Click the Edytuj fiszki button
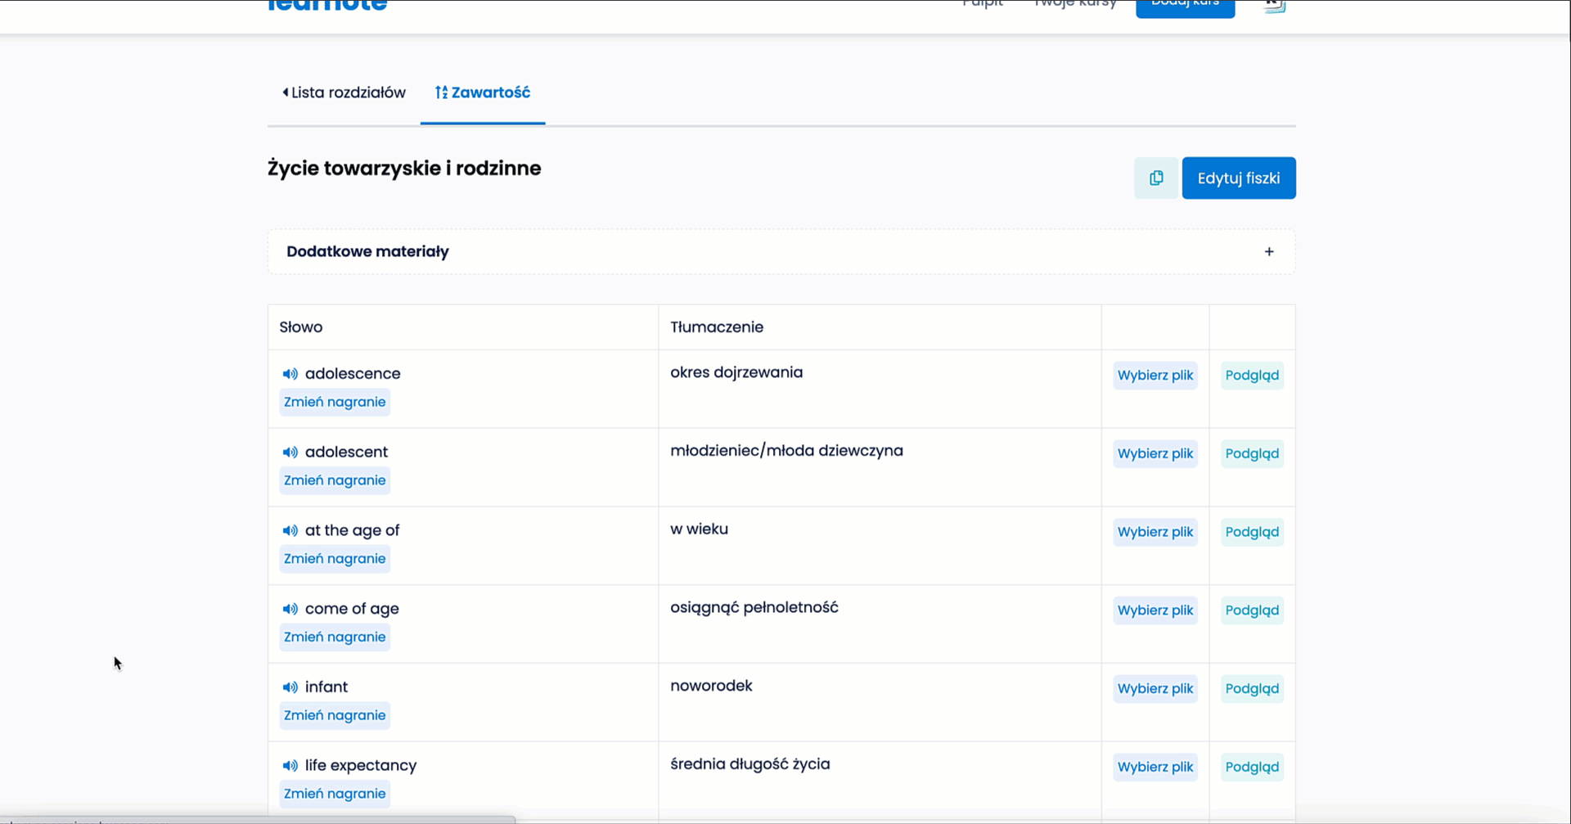Screen dimensions: 1571x824 [x=1238, y=178]
